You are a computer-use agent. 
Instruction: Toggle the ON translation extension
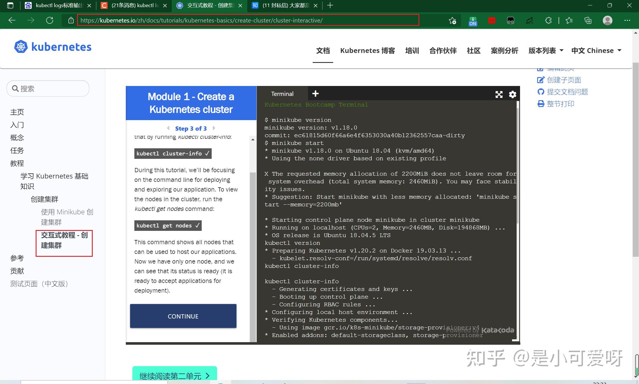click(473, 20)
